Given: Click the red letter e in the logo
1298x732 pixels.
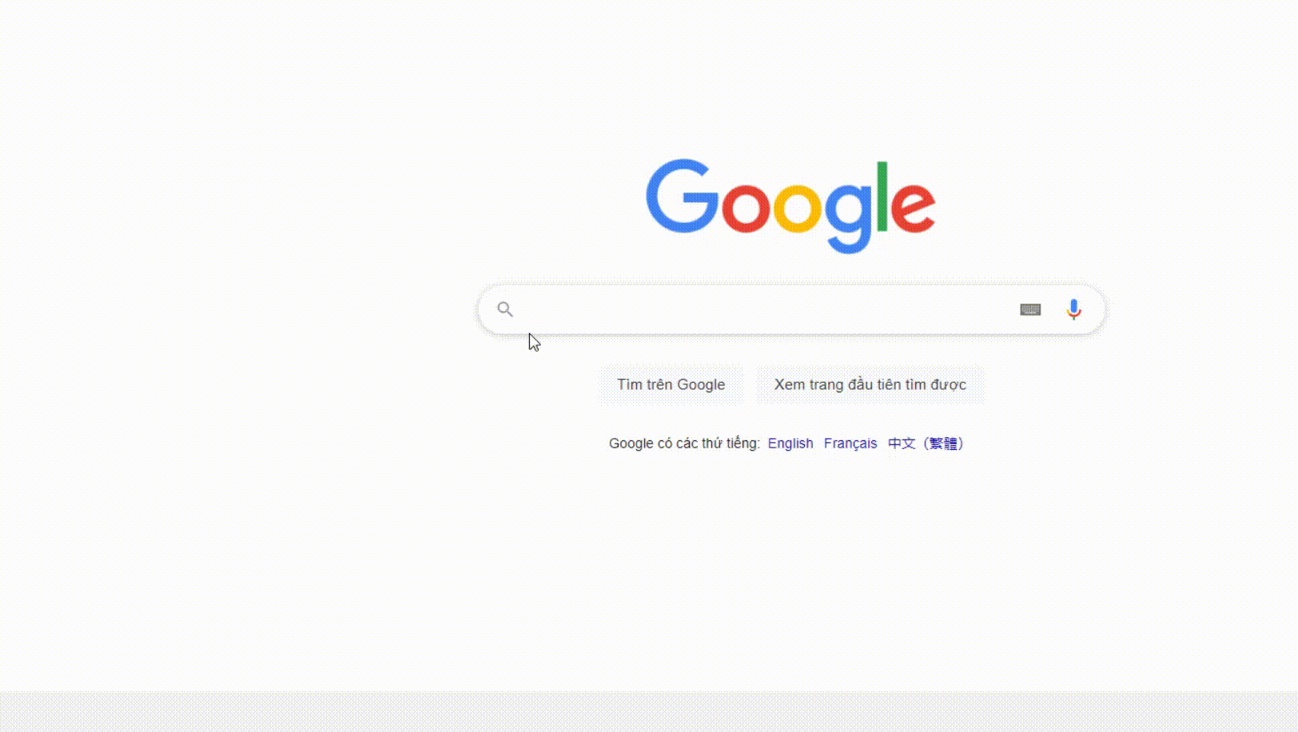Looking at the screenshot, I should click(x=913, y=206).
